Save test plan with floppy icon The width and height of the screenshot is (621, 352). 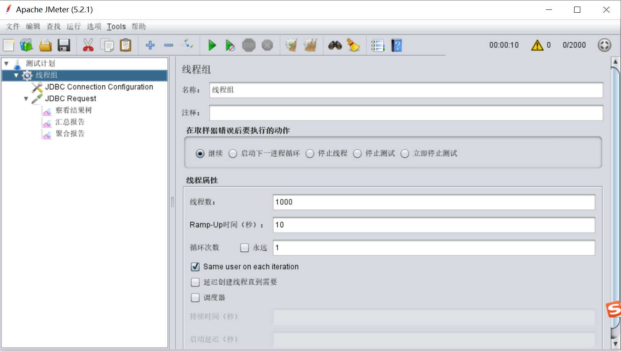coord(64,45)
